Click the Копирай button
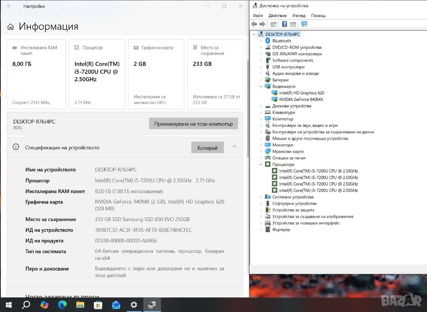427x312 pixels. [x=207, y=148]
